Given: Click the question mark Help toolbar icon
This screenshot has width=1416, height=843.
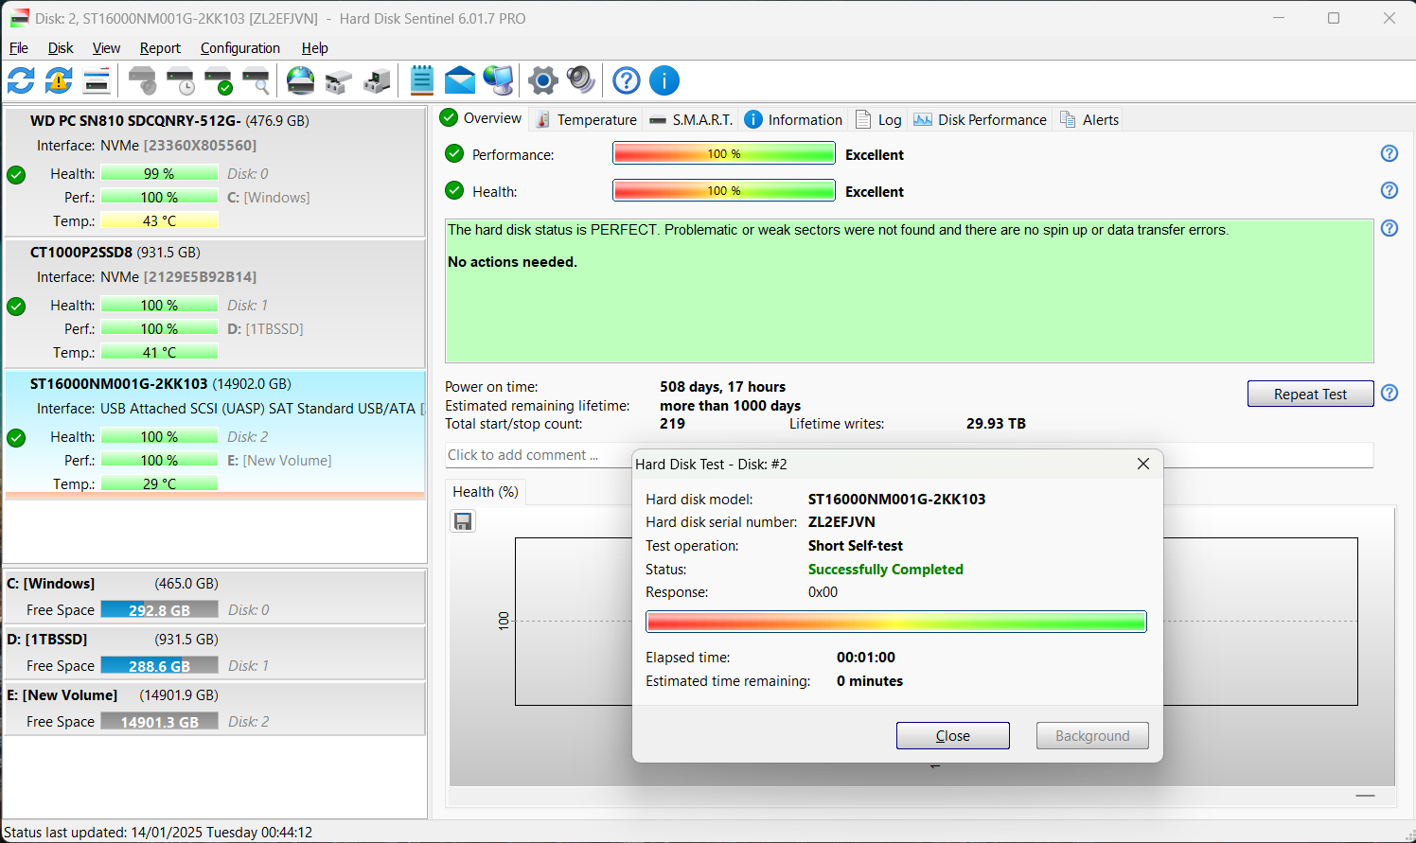Looking at the screenshot, I should pos(627,80).
